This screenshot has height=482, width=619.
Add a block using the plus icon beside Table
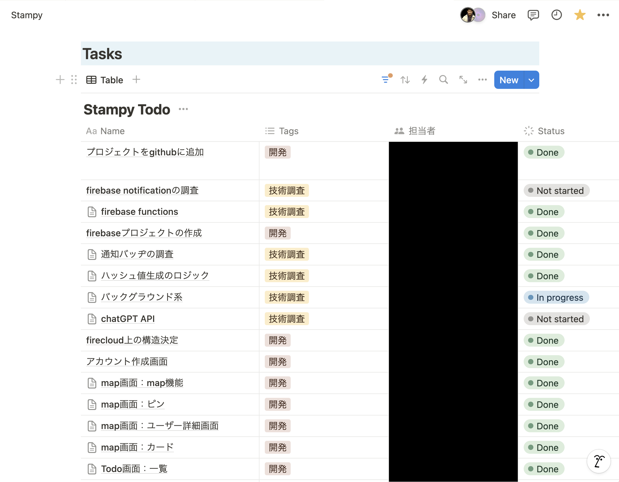click(x=60, y=79)
